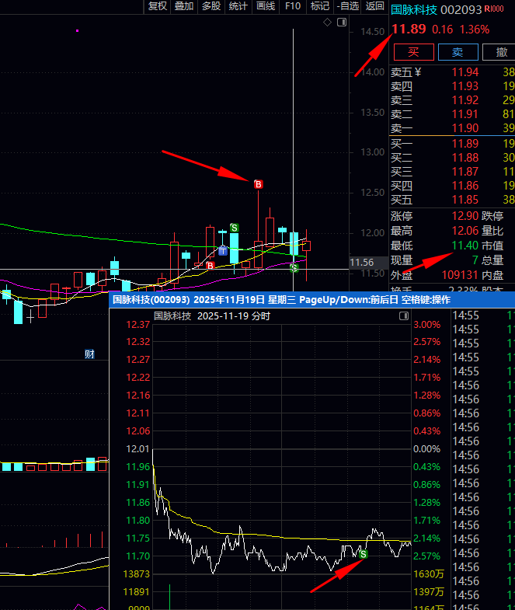Click the R badge next to stock code
Screen dimensions: 515x610
pos(487,9)
